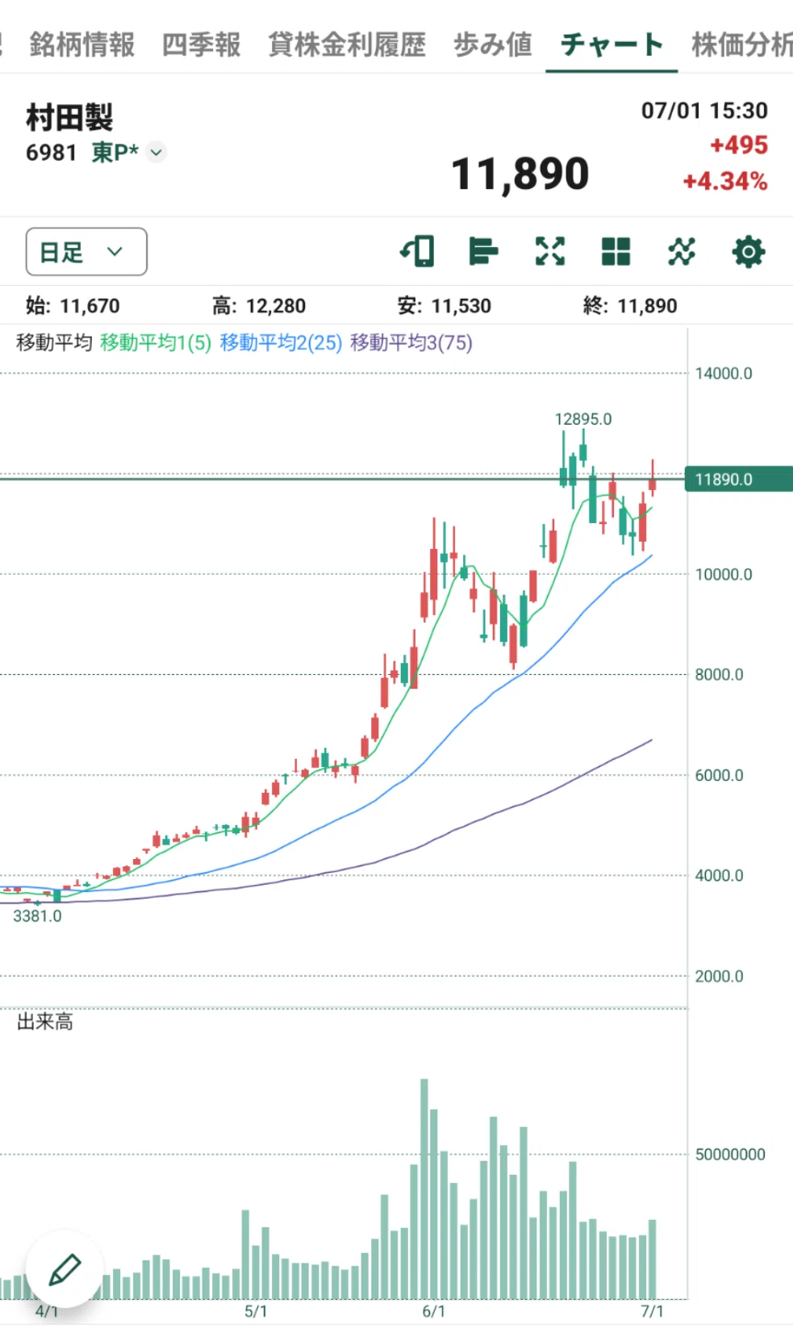Tap the 07/01 15:30 timestamp
Screen dimensions: 793x1329
704,111
